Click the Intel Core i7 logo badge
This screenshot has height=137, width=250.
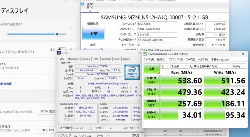pyautogui.click(x=132, y=72)
